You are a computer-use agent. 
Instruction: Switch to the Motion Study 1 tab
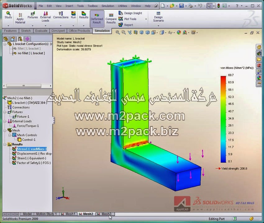[x=46, y=214]
